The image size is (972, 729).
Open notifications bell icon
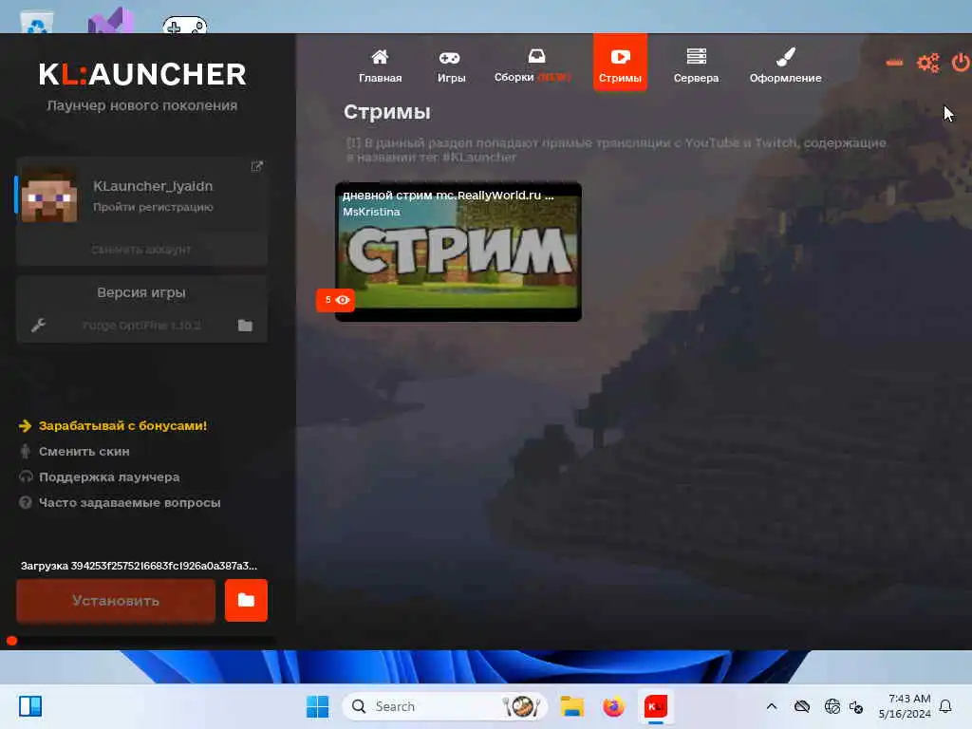(946, 706)
